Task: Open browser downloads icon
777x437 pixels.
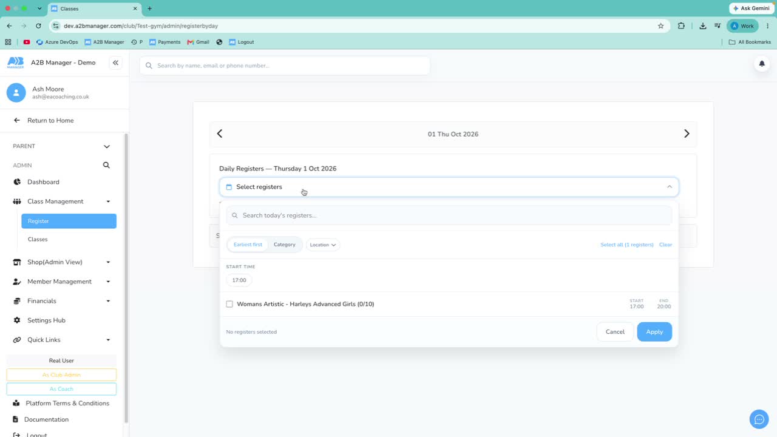Action: pos(702,26)
